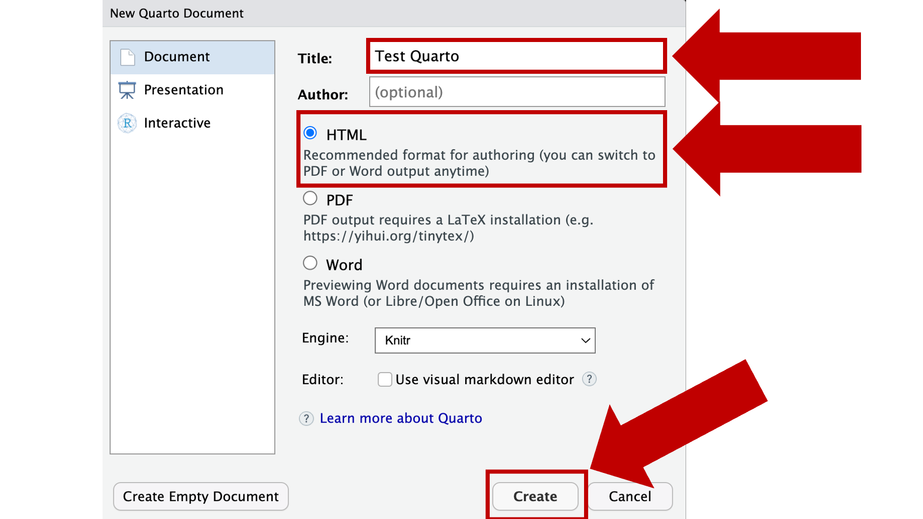Select the Presentation easel icon
Image resolution: width=923 pixels, height=519 pixels.
pyautogui.click(x=127, y=90)
